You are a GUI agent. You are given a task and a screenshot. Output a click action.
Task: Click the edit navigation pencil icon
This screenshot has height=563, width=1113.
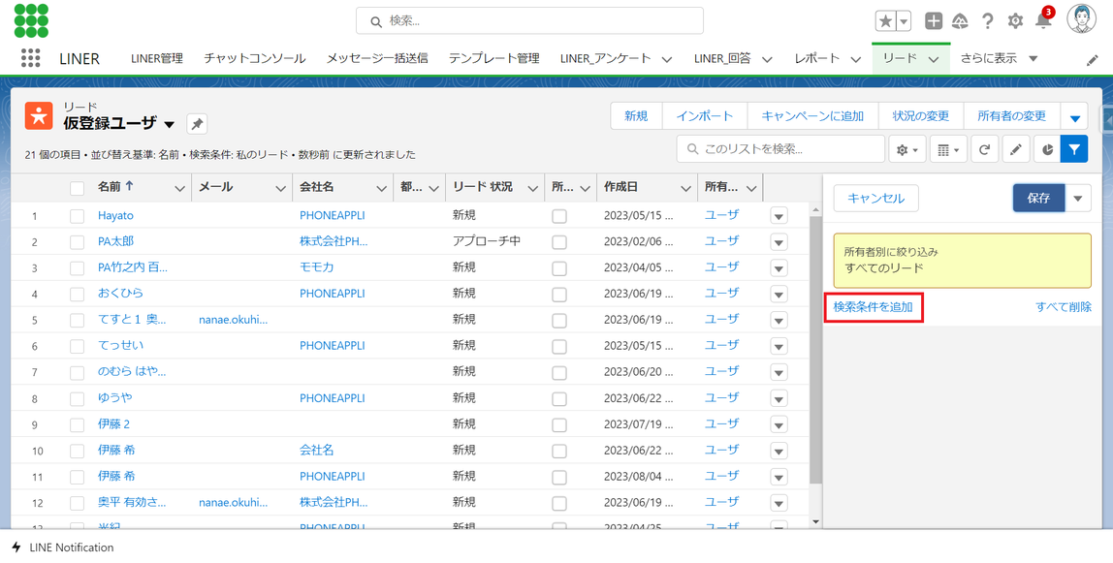click(x=1093, y=60)
